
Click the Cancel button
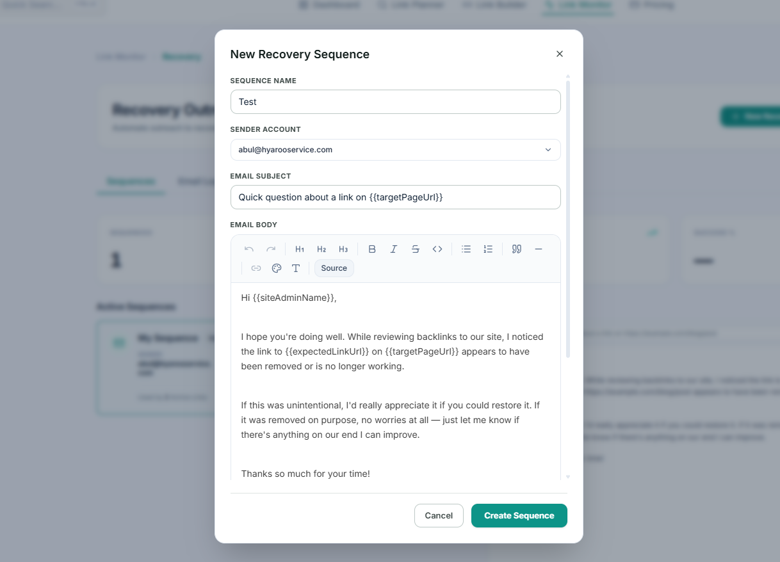click(x=439, y=516)
